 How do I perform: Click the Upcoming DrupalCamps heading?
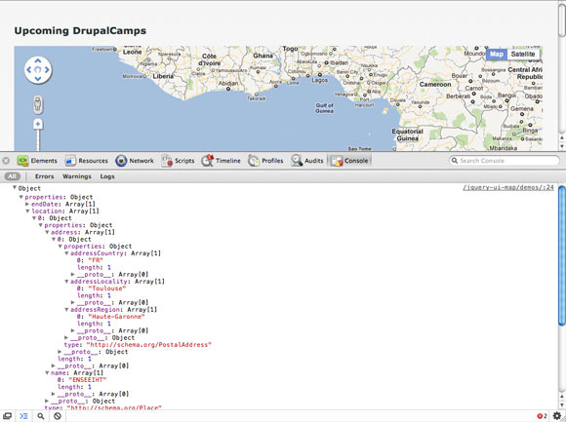point(80,30)
